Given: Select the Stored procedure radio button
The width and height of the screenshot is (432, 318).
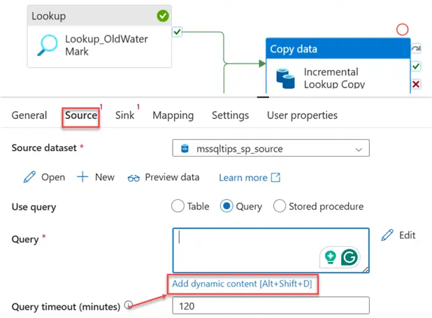Looking at the screenshot, I should coord(280,206).
